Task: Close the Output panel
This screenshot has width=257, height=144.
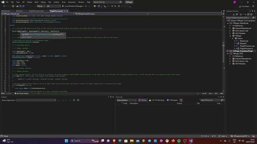Action: [113, 97]
